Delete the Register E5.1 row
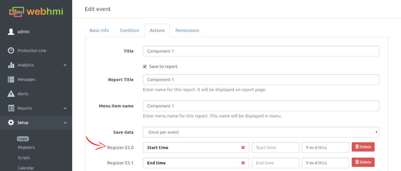This screenshot has width=401, height=171. click(363, 162)
